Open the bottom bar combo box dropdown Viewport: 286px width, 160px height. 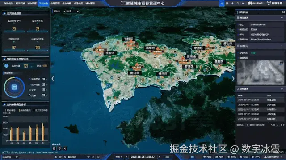click(x=79, y=157)
